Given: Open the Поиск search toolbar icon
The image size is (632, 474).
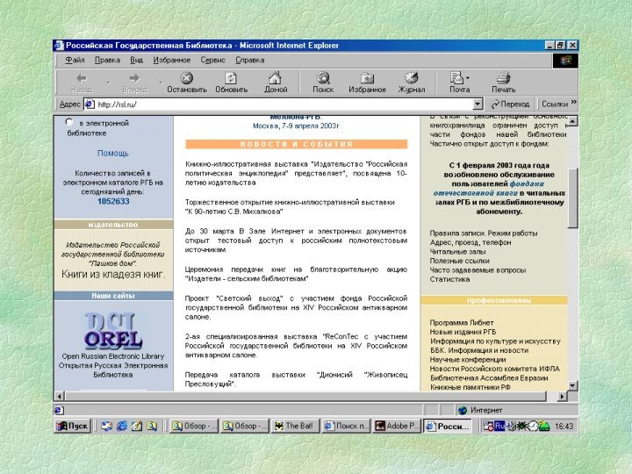Looking at the screenshot, I should pos(323,77).
